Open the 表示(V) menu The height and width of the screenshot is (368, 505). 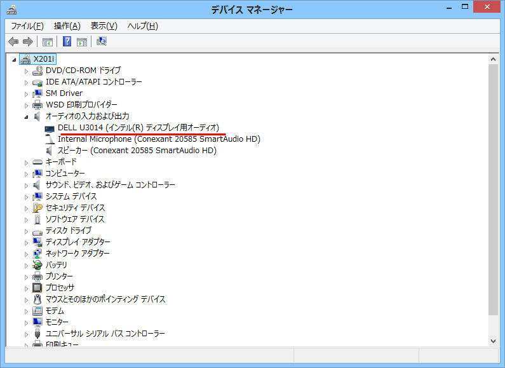coord(104,26)
